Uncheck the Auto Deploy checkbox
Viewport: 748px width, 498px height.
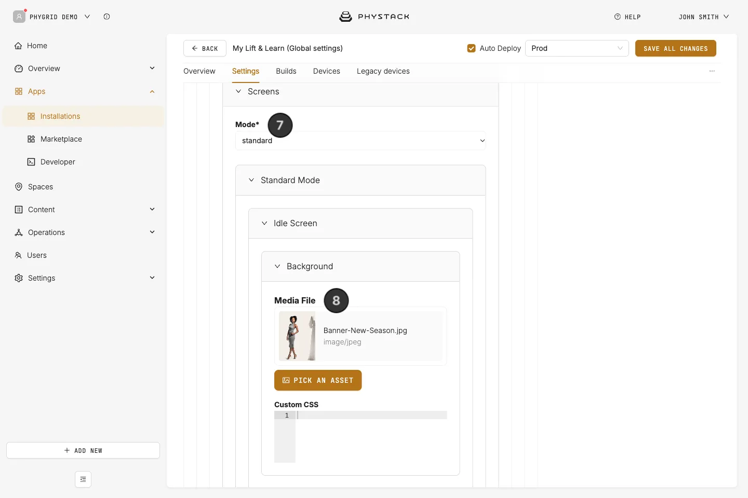pyautogui.click(x=472, y=48)
